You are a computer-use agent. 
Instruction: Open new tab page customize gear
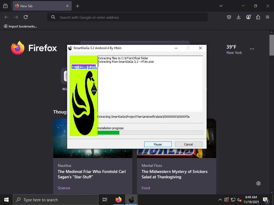[x=258, y=183]
